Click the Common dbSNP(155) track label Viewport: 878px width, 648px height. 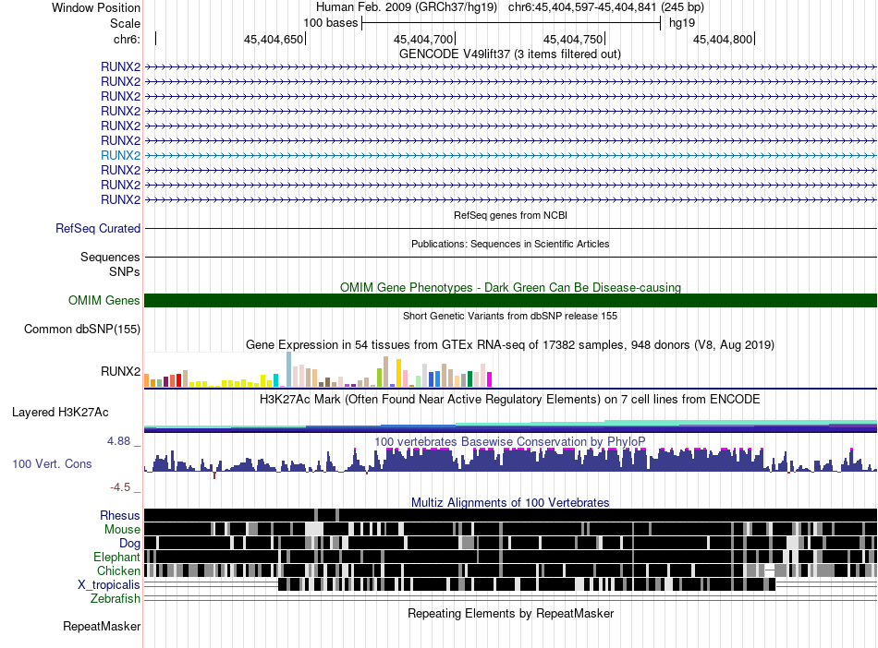click(x=82, y=329)
